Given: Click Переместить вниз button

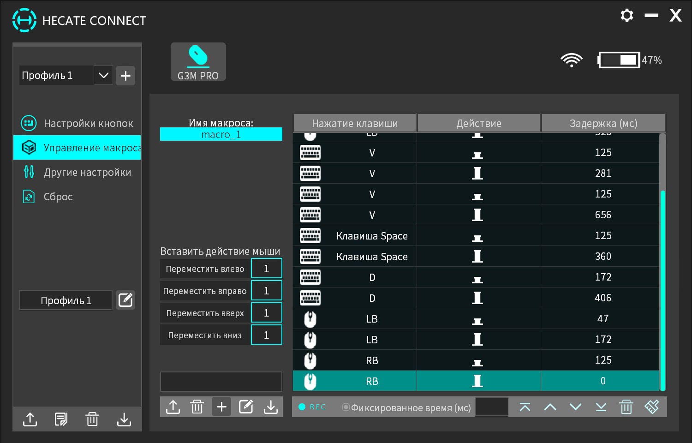Looking at the screenshot, I should point(205,335).
